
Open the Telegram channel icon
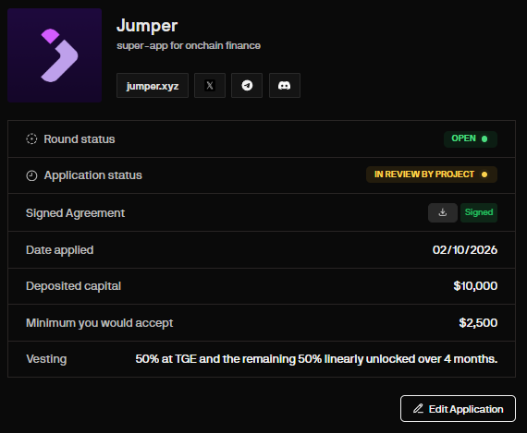(x=247, y=86)
